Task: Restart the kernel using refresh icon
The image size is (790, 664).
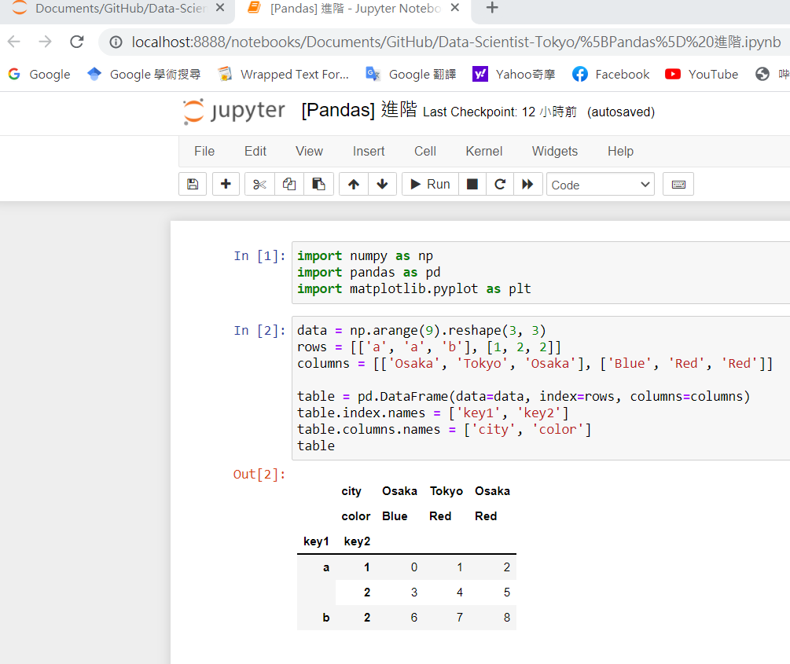Action: (x=501, y=183)
